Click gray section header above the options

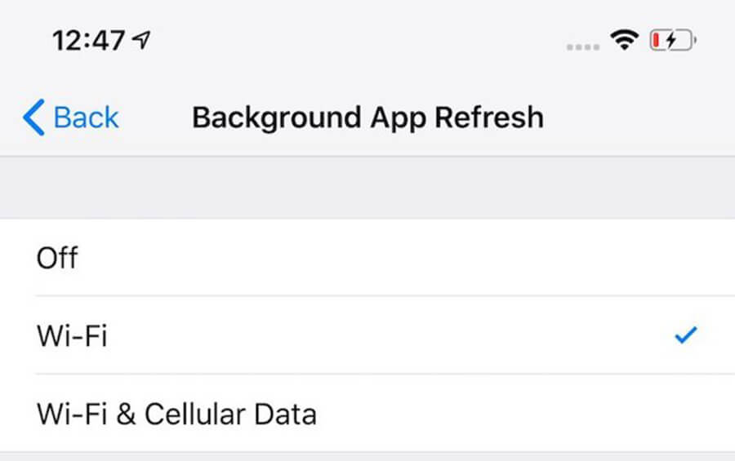coord(367,187)
